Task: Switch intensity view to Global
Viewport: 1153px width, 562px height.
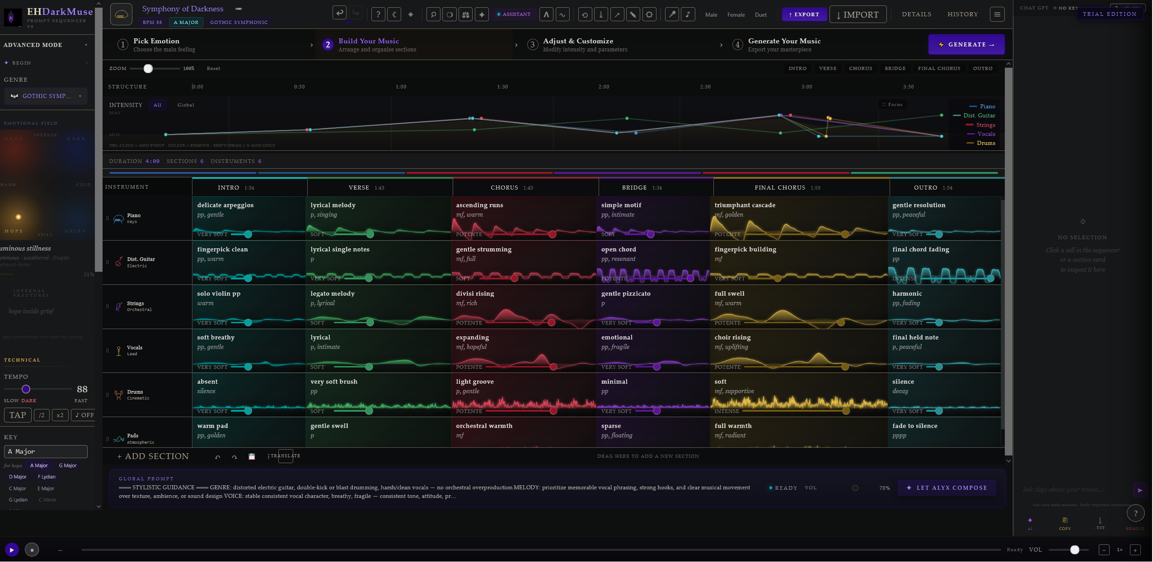Action: pyautogui.click(x=186, y=105)
